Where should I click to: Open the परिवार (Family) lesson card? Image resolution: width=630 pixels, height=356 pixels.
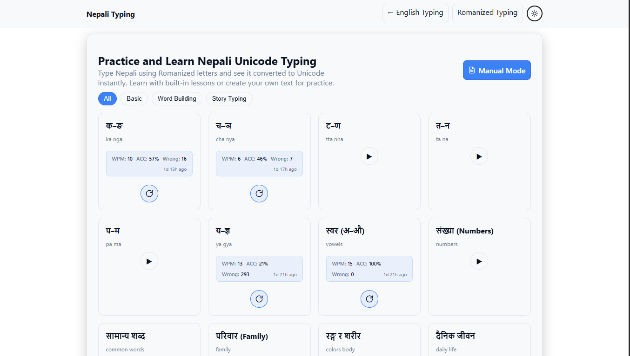point(259,339)
